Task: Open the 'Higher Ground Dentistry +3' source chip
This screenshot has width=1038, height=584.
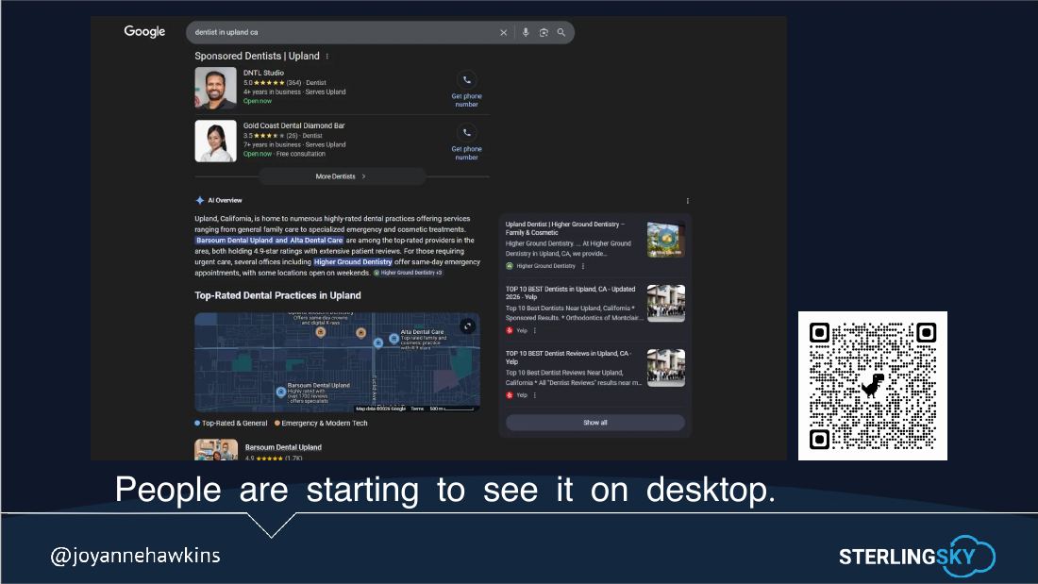Action: coord(408,273)
